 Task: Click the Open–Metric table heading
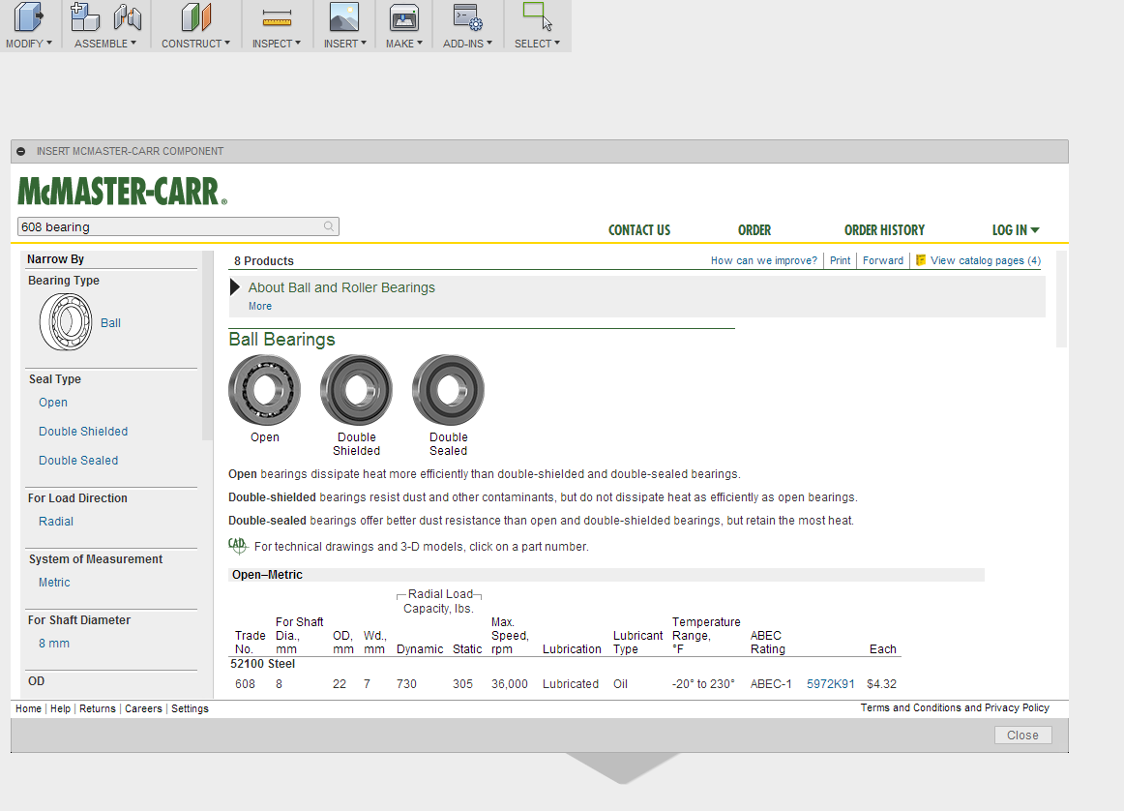click(267, 574)
